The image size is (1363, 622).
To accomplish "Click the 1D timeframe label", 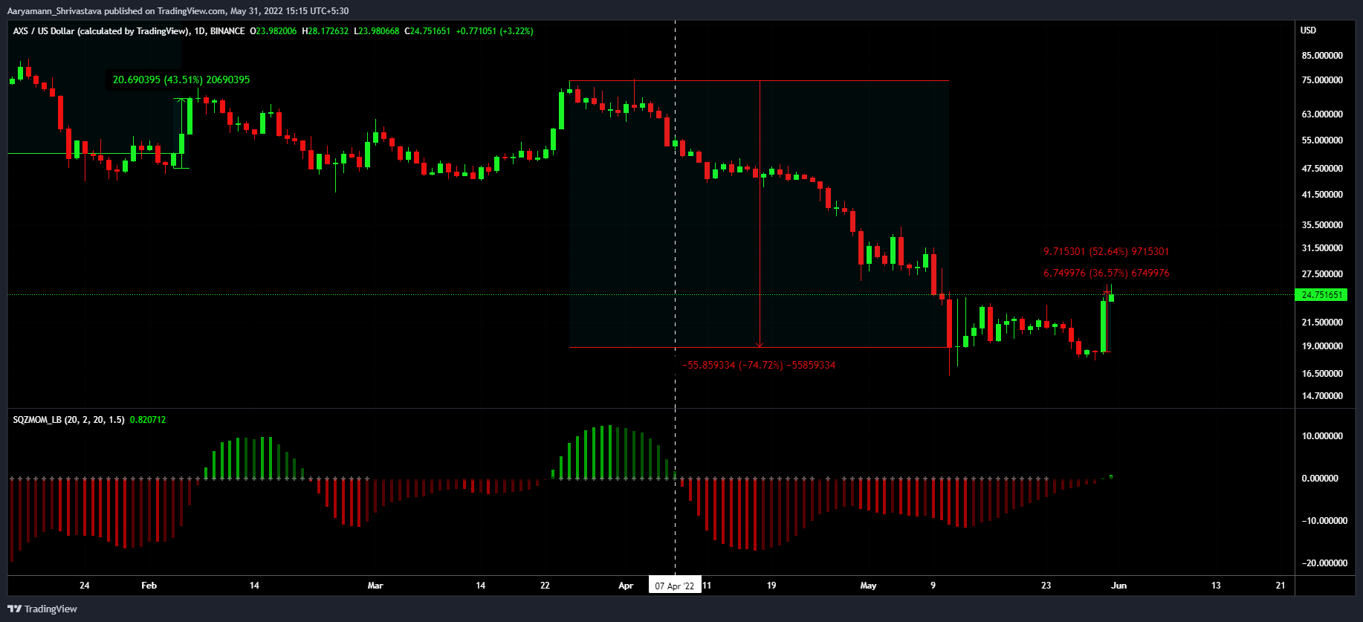I will [199, 31].
